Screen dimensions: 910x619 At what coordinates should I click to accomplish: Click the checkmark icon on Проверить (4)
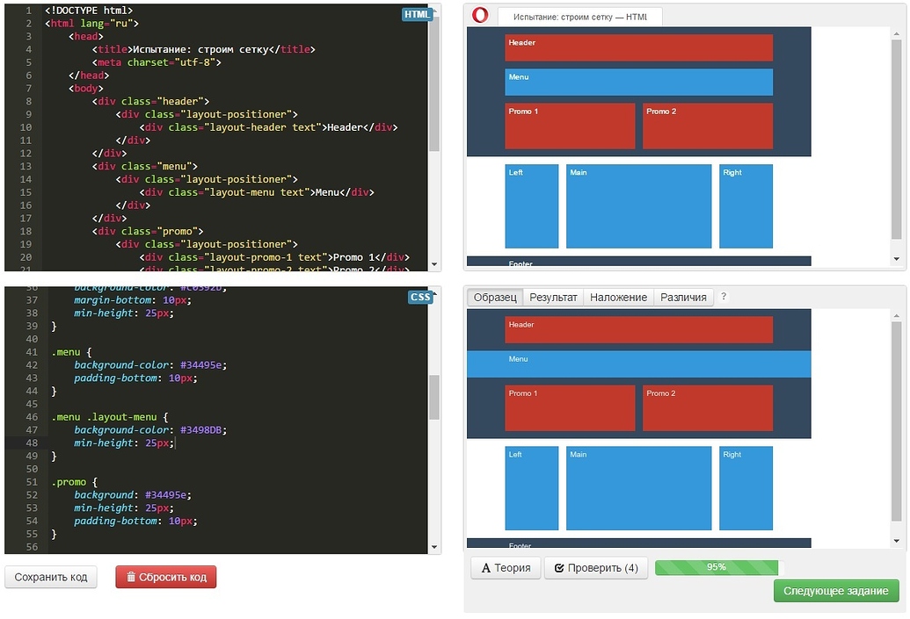click(558, 568)
